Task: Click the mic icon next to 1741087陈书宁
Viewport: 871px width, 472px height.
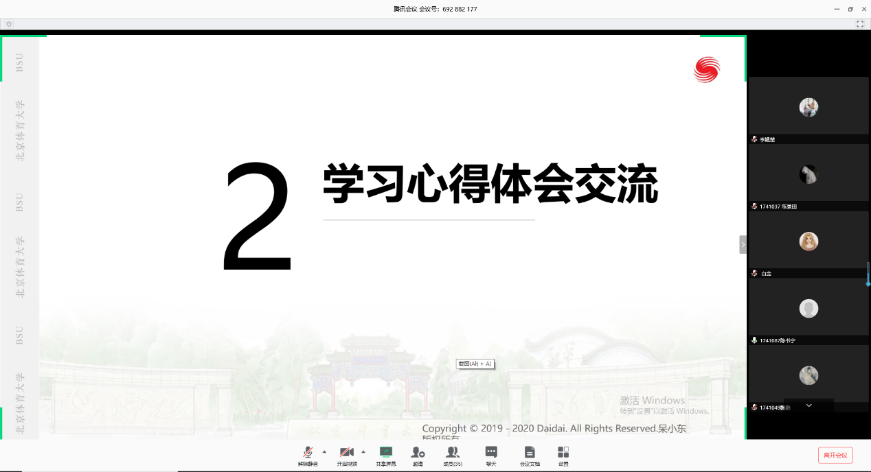Action: point(754,340)
